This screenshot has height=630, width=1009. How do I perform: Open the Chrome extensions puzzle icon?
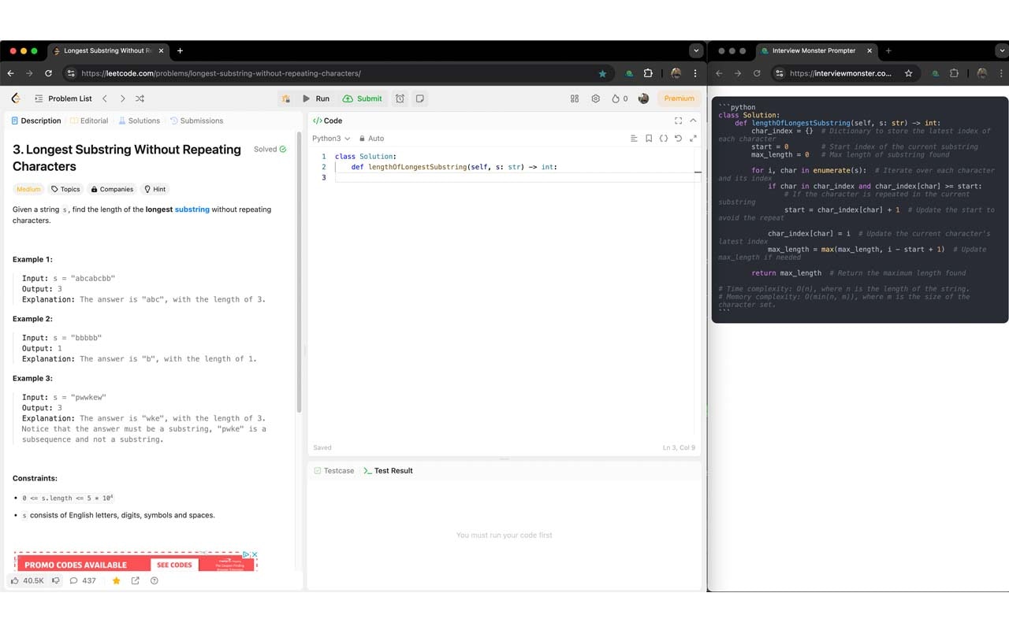(648, 73)
